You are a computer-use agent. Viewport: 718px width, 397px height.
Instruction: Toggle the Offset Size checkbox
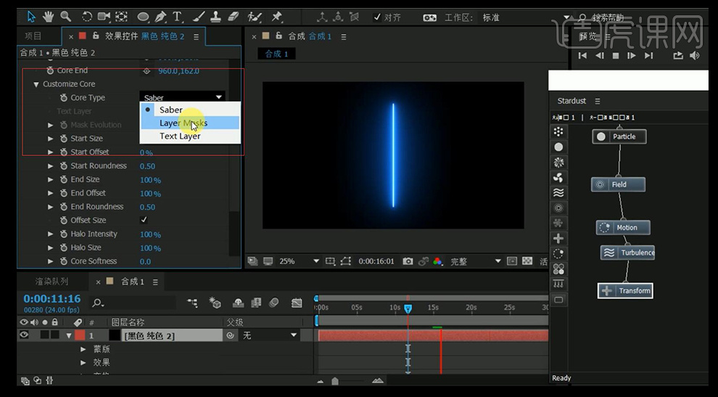pos(144,220)
